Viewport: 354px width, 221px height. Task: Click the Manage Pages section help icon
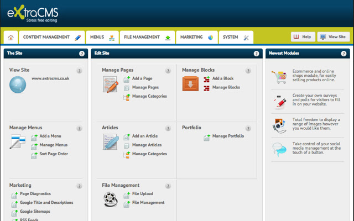pyautogui.click(x=168, y=71)
